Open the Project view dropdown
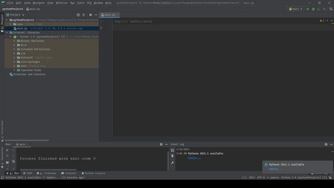The width and height of the screenshot is (334, 188). tap(15, 15)
